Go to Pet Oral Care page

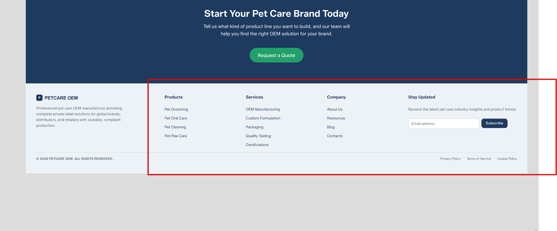coord(175,118)
